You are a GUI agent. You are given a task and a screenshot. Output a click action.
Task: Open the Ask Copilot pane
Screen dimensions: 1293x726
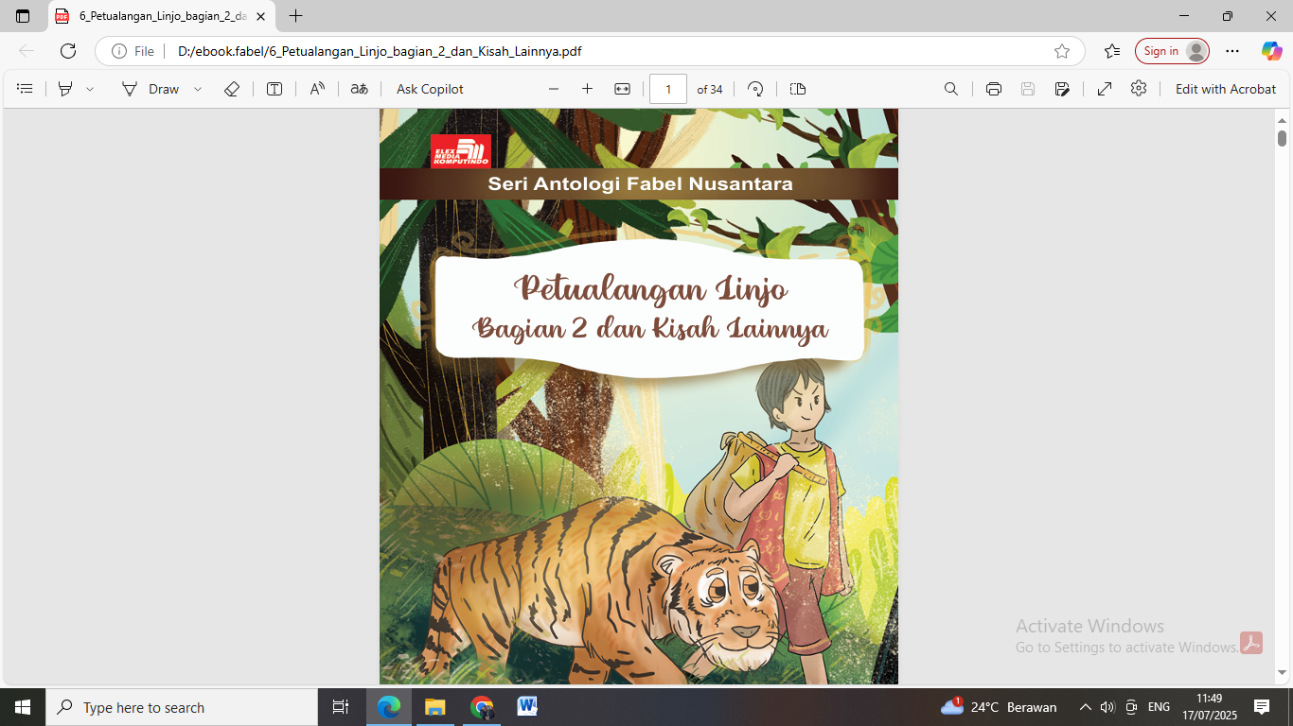(x=429, y=88)
